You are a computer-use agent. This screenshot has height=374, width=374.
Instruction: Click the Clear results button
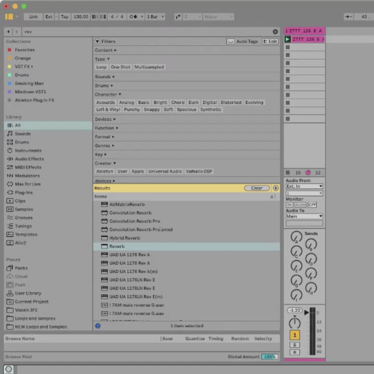click(x=257, y=188)
